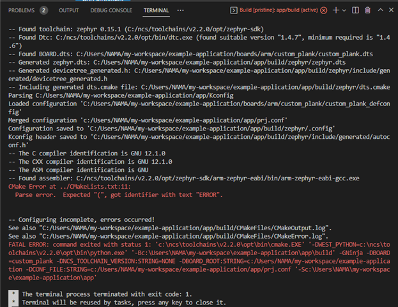The image size is (398, 307).
Task: Open the CMakeError.log file path
Action: (x=182, y=237)
